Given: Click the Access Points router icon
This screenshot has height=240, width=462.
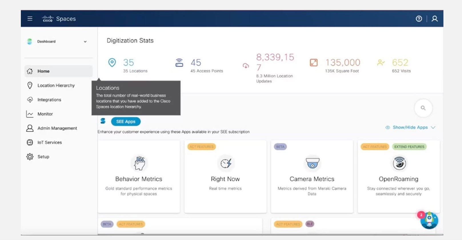Looking at the screenshot, I should [x=179, y=62].
